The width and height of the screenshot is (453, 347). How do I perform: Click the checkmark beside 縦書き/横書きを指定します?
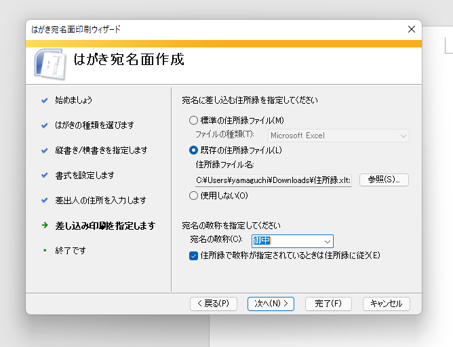45,150
